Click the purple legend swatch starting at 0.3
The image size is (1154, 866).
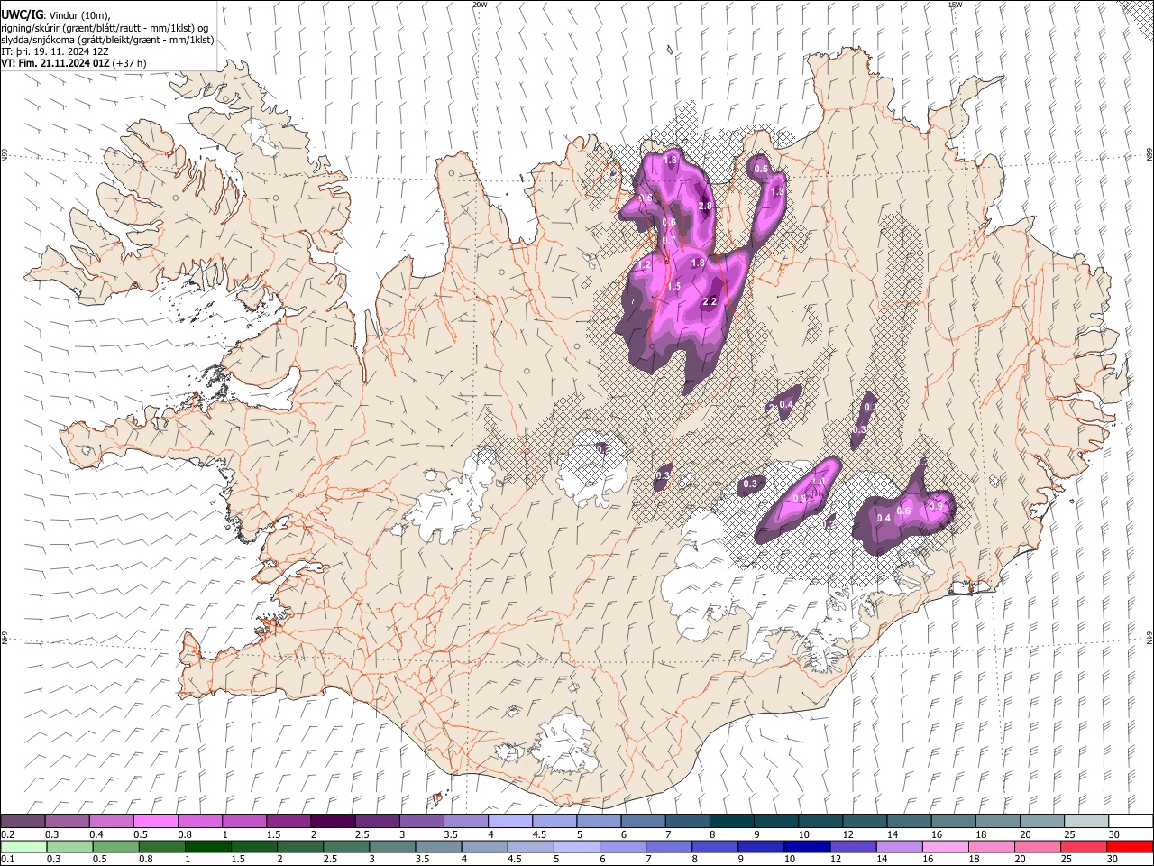coord(68,821)
